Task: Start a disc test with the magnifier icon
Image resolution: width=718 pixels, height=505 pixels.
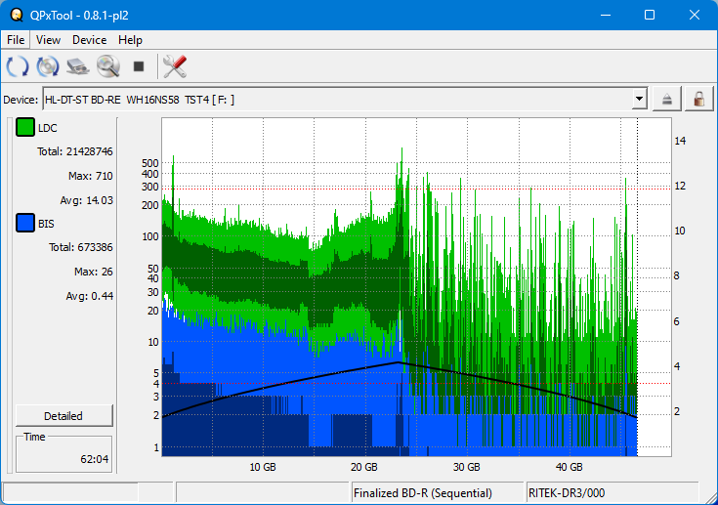Action: click(x=108, y=66)
